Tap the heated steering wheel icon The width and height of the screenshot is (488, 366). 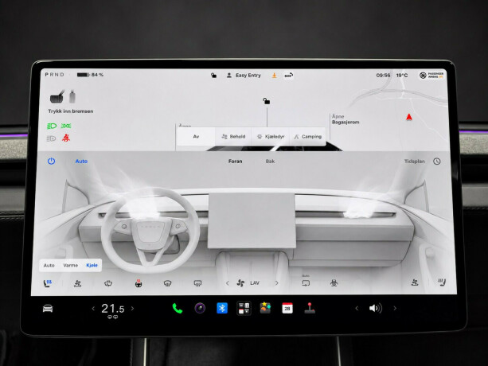(139, 283)
